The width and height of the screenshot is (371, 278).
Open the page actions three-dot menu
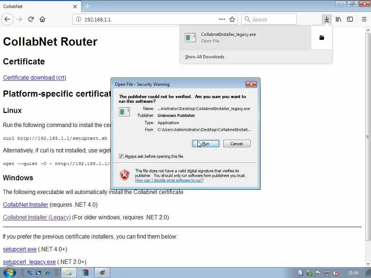coord(222,20)
